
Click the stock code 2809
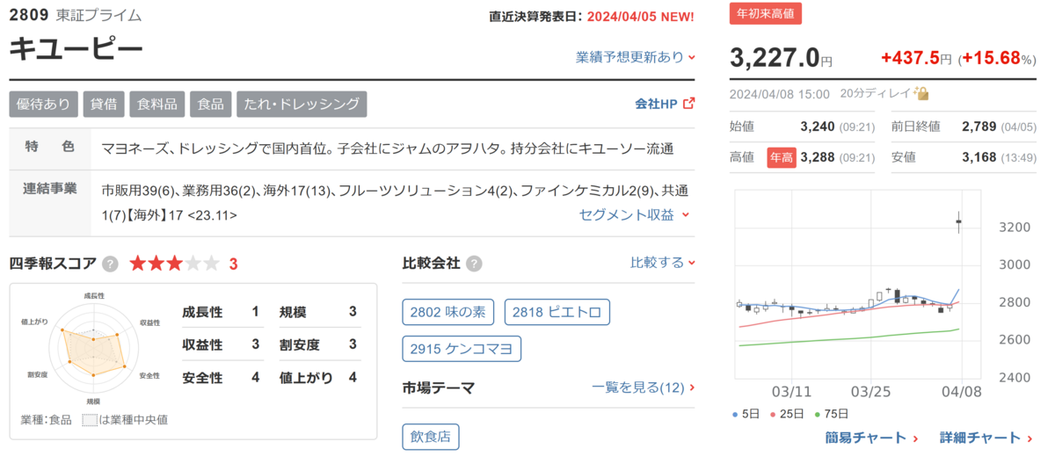28,15
